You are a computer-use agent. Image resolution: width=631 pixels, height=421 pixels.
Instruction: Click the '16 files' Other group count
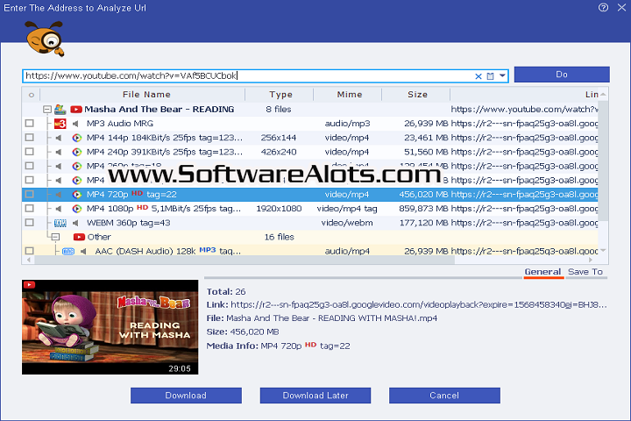click(279, 237)
